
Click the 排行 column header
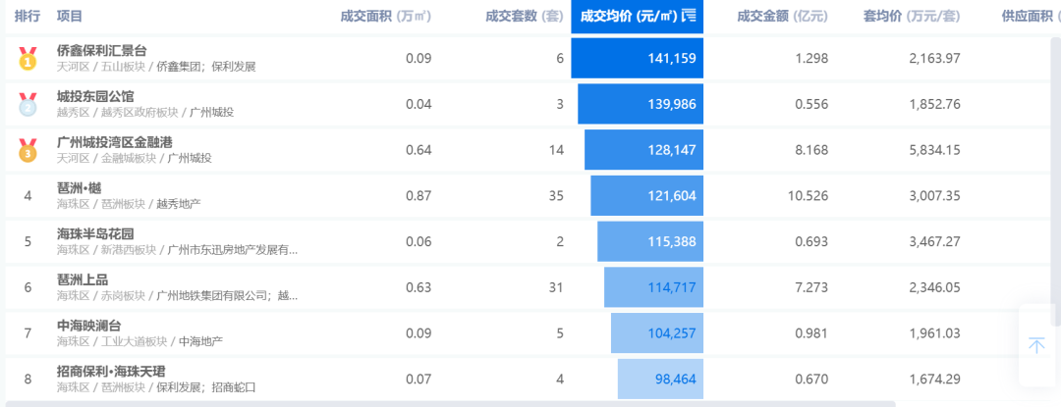pos(28,17)
